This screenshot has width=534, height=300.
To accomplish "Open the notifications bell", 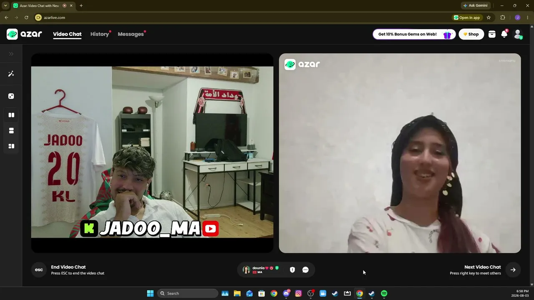I will 504,34.
